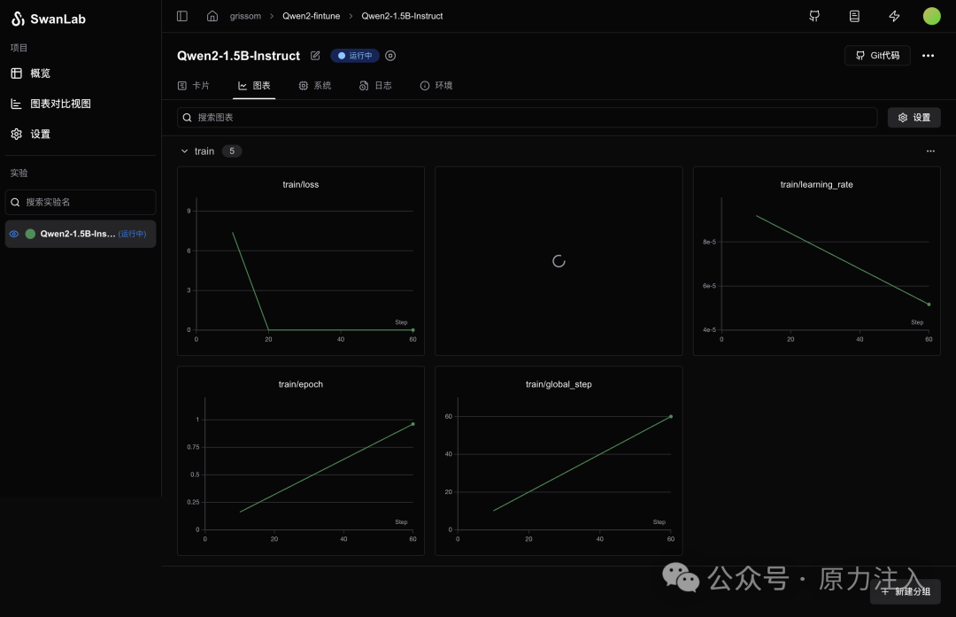Click the sidebar 设置 gear icon
Screen dimensions: 956x617
(x=17, y=135)
